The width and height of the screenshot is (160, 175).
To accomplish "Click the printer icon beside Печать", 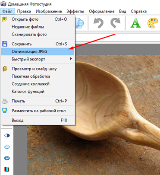I will tap(5, 101).
